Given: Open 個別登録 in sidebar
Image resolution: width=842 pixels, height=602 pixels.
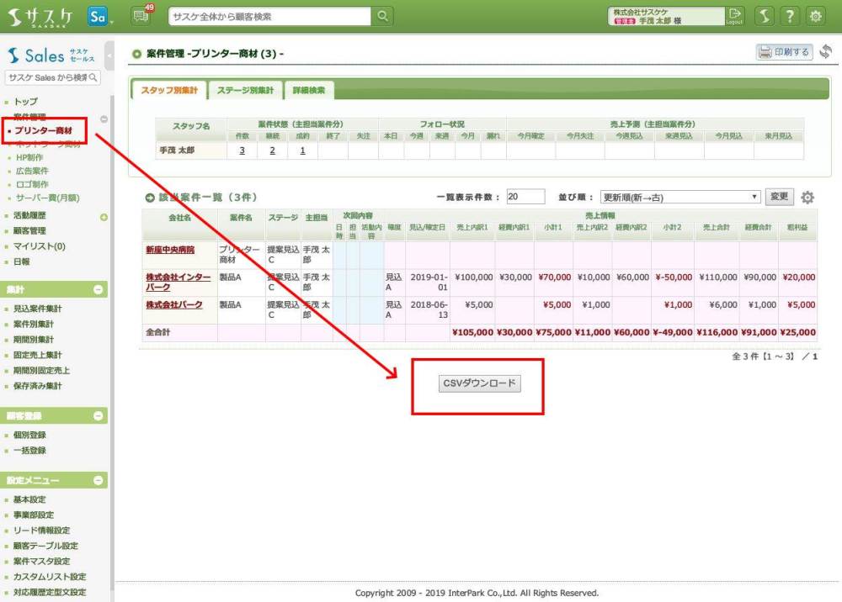Looking at the screenshot, I should click(x=29, y=435).
